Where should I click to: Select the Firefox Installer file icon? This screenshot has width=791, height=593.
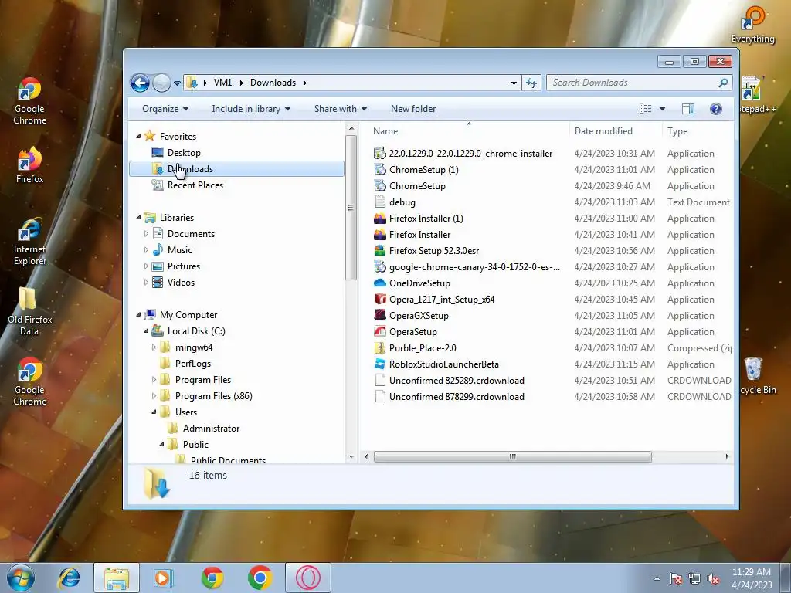380,235
